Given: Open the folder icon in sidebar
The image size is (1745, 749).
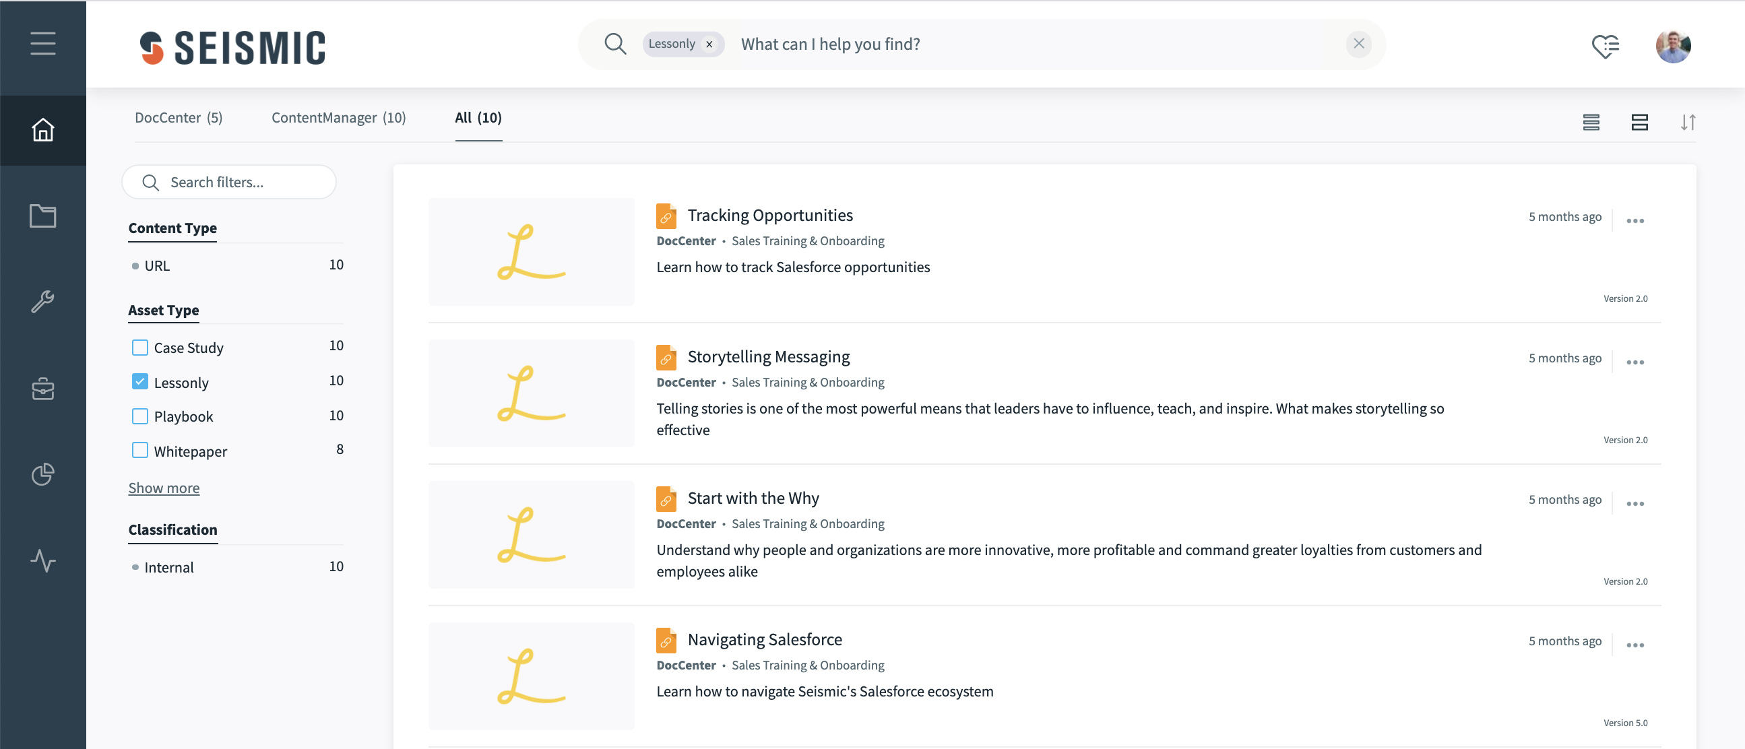Looking at the screenshot, I should tap(42, 216).
